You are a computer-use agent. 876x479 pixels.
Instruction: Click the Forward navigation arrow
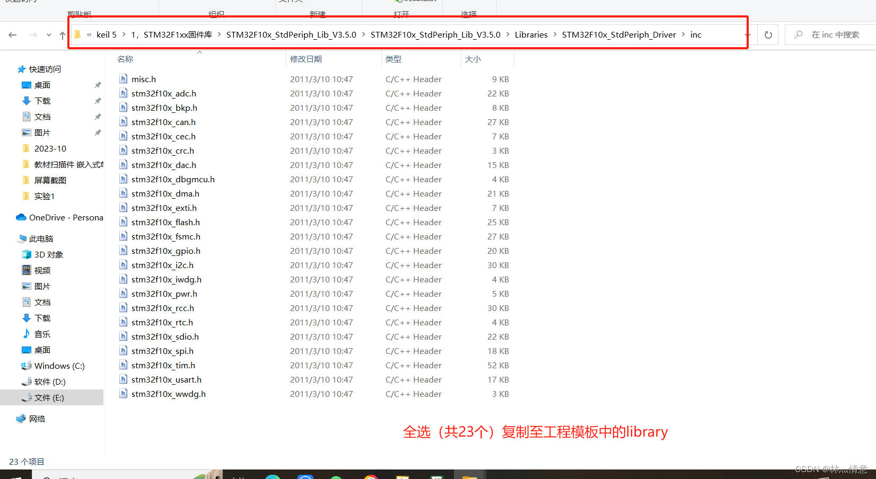tap(33, 35)
